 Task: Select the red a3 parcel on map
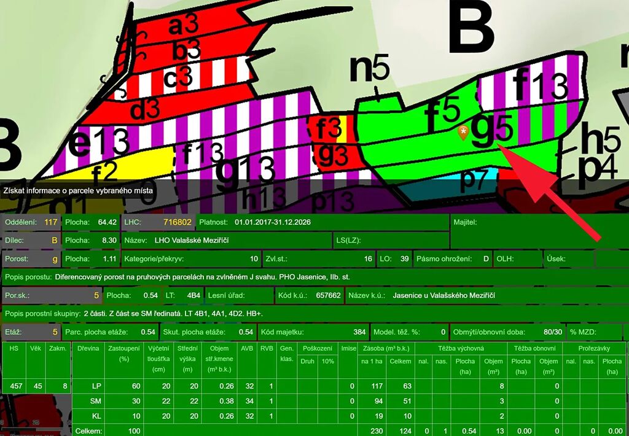tap(183, 25)
